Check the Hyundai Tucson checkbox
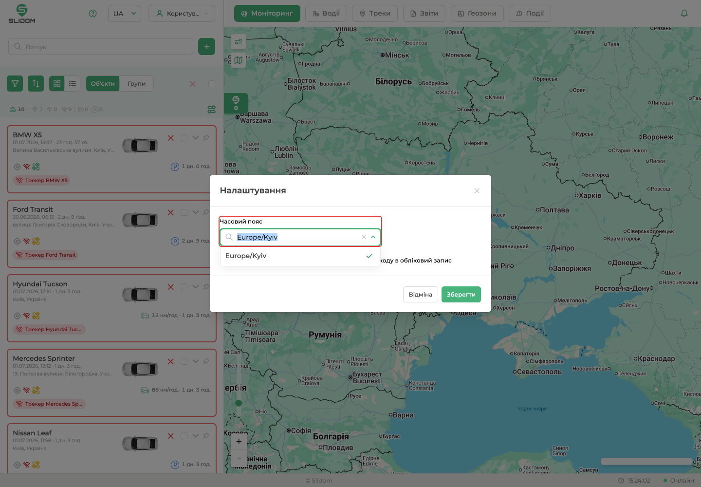Image resolution: width=701 pixels, height=487 pixels. [x=184, y=287]
